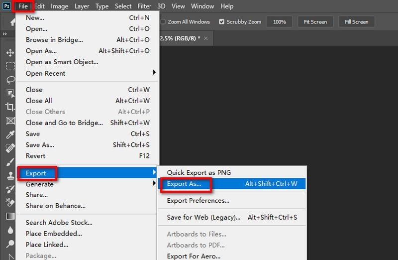Select the History Brush tool
The height and width of the screenshot is (260, 398).
pyautogui.click(x=10, y=189)
